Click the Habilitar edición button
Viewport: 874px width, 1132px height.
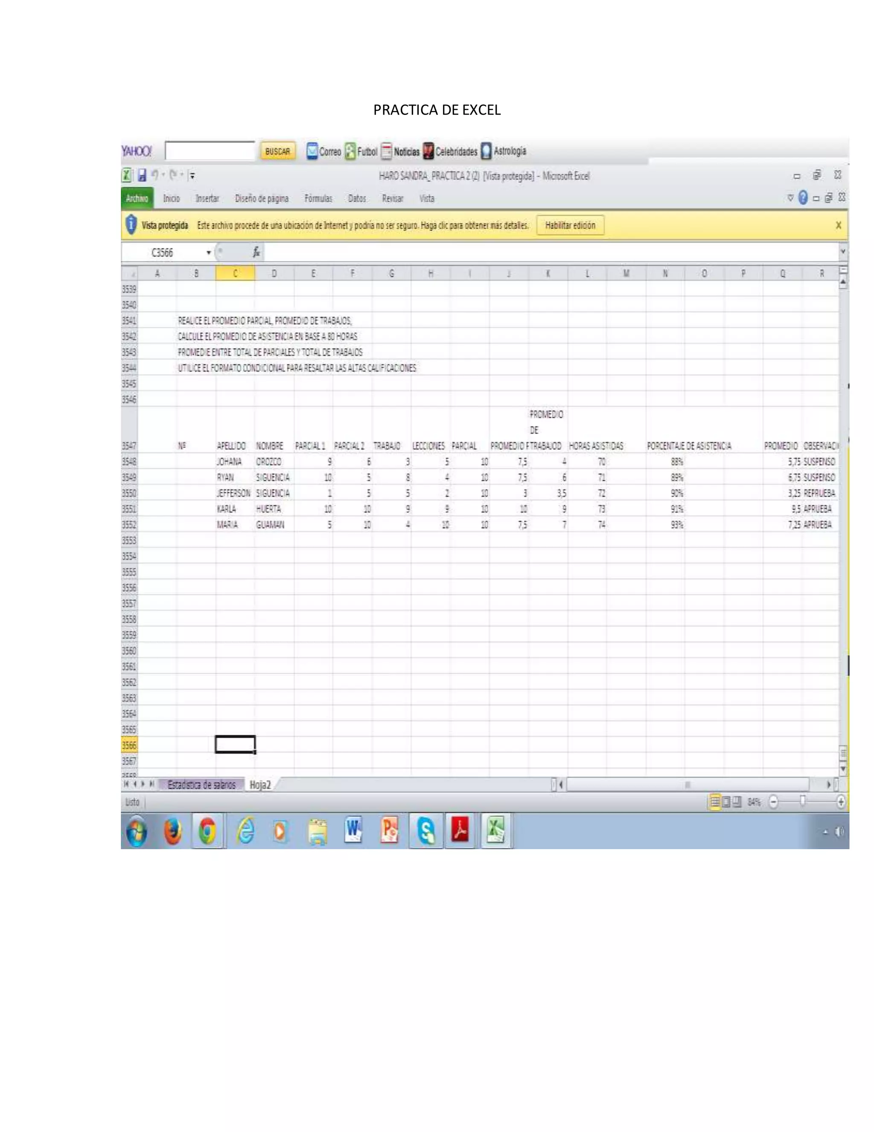point(570,226)
